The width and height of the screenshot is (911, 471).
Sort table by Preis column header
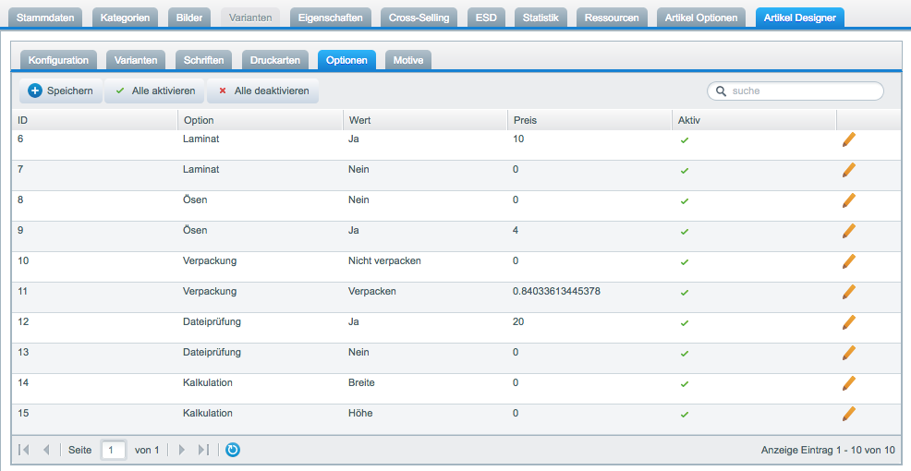[524, 120]
